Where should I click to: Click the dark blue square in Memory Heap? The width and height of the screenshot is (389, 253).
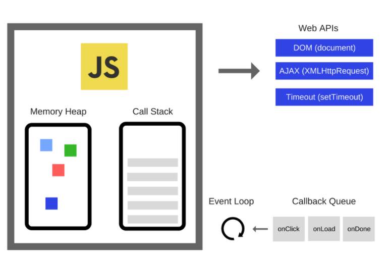(51, 204)
